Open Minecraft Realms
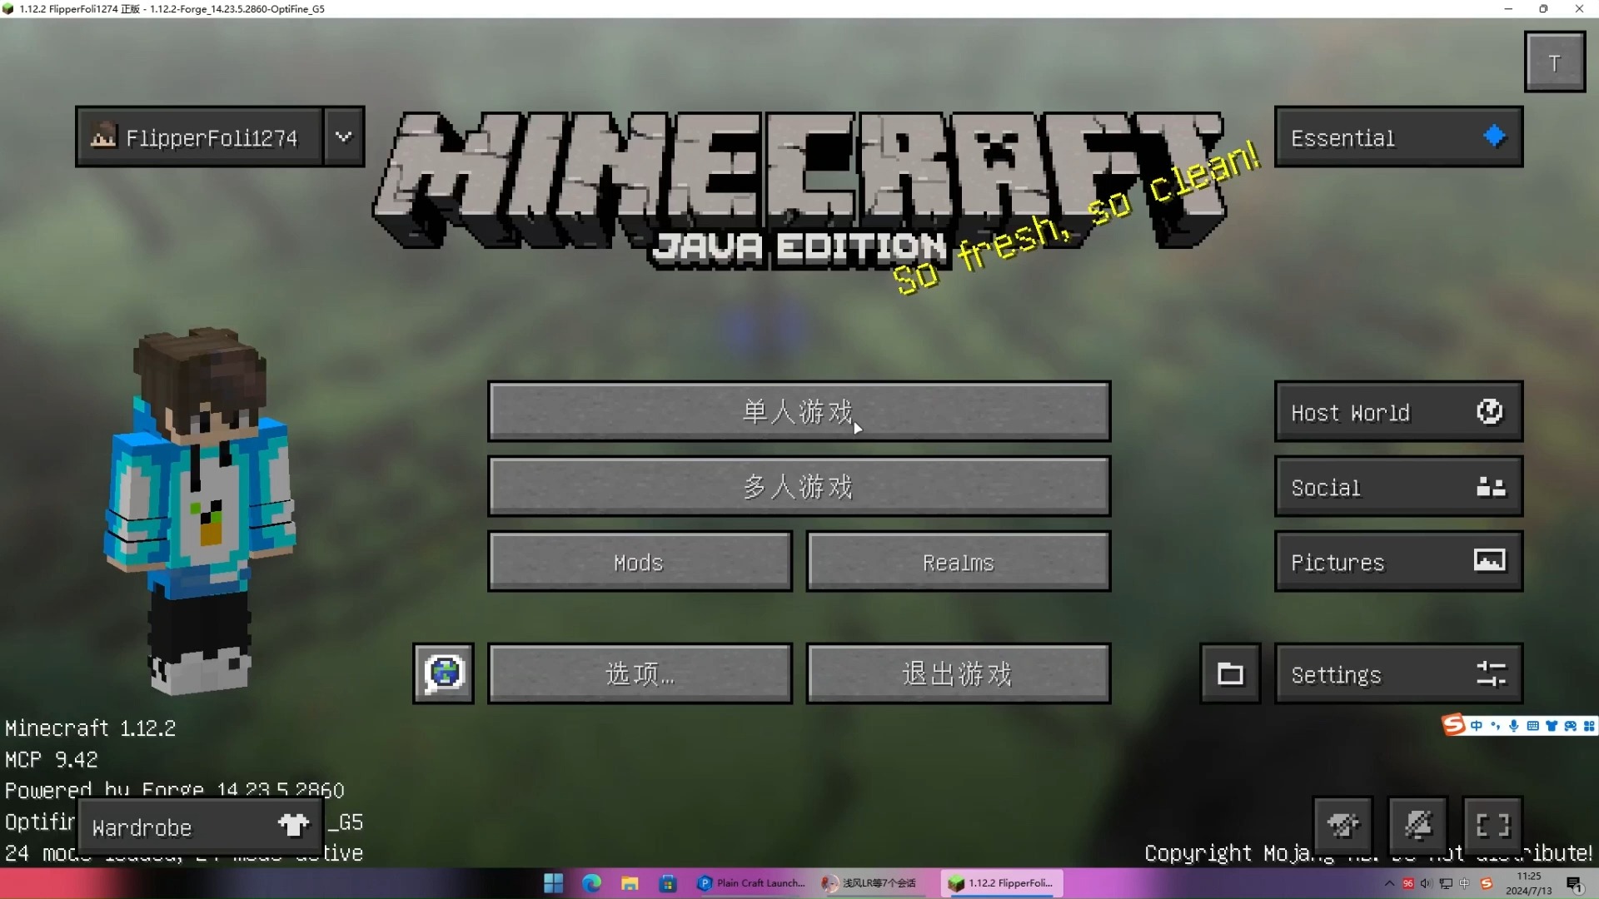 pyautogui.click(x=958, y=562)
